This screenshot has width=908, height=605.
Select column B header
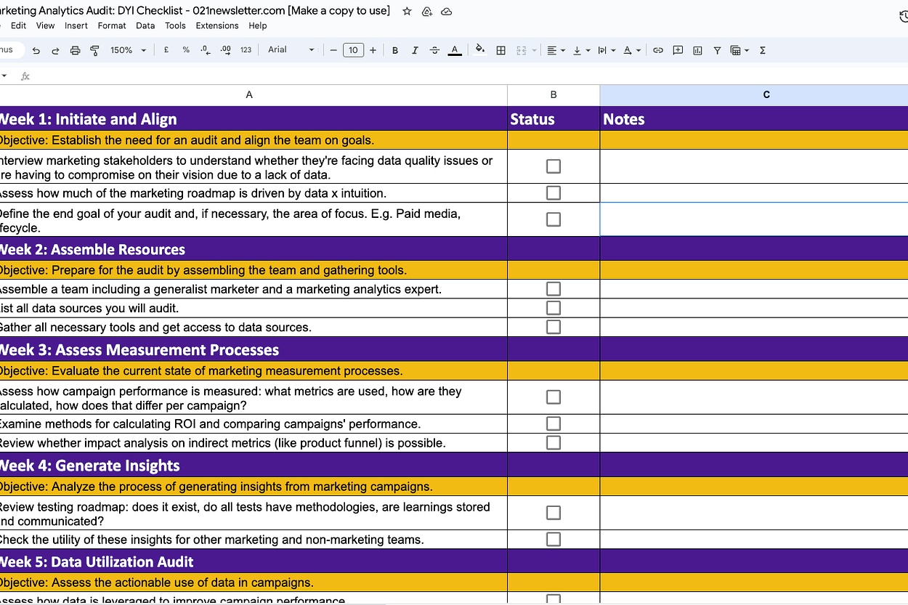tap(554, 95)
